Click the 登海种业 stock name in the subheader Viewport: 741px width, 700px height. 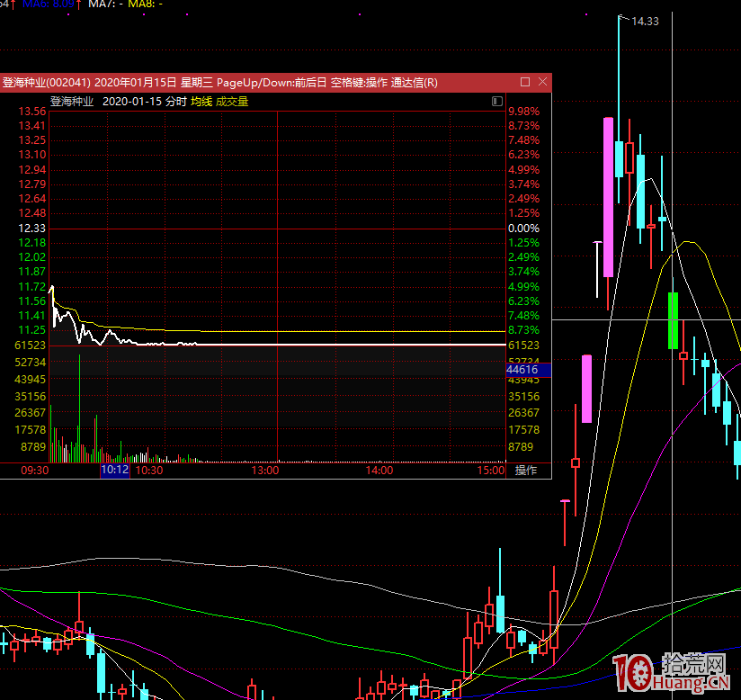point(72,102)
